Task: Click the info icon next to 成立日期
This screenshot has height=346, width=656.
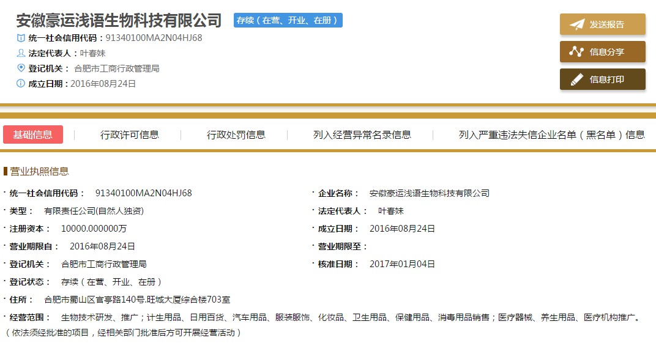Action: (x=21, y=83)
